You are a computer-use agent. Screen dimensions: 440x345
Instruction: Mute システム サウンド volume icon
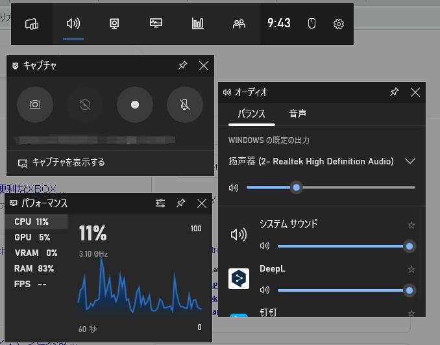(265, 246)
